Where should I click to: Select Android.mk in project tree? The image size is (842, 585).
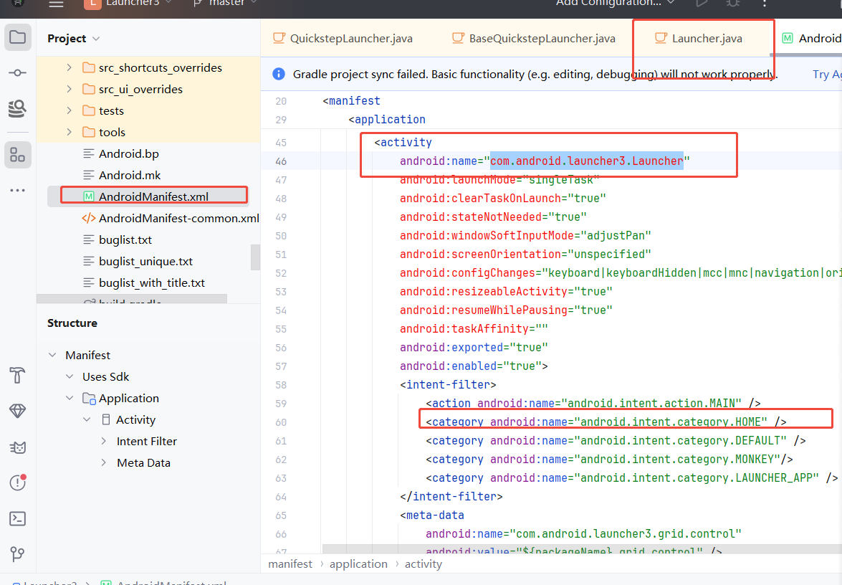(x=130, y=175)
